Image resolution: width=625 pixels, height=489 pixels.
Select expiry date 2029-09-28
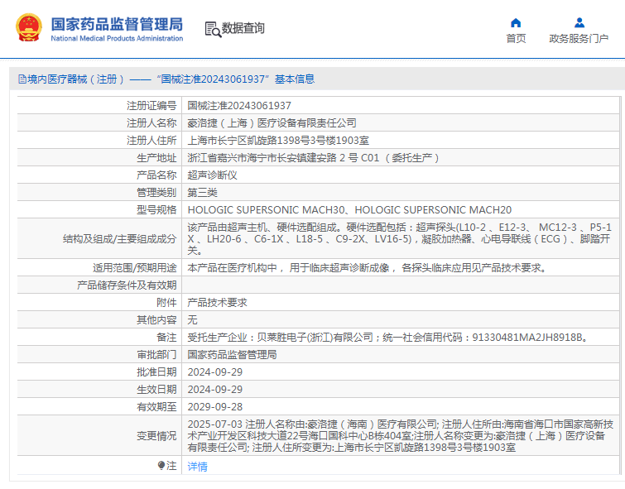[215, 407]
